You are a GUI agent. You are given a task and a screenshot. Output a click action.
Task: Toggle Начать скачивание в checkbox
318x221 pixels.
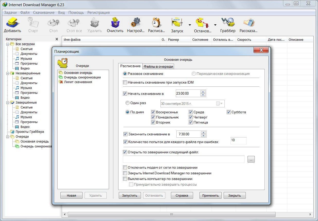[x=125, y=94]
